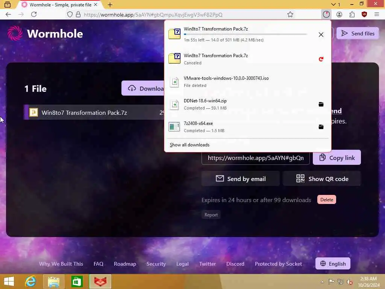385x289 pixels.
Task: Cancel the in-progress Win8to7 download
Action: [321, 35]
